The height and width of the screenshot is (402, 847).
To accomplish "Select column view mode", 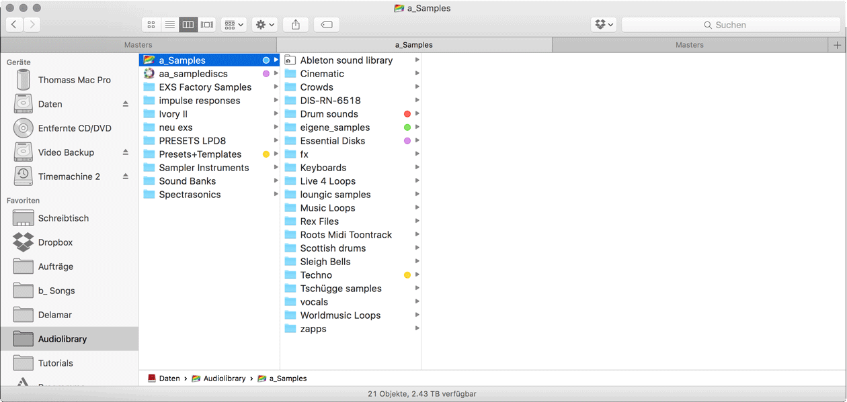I will click(188, 25).
